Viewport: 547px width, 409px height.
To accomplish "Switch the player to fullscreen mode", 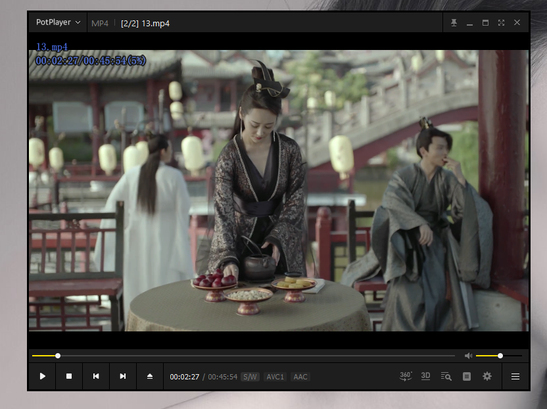I will click(501, 22).
